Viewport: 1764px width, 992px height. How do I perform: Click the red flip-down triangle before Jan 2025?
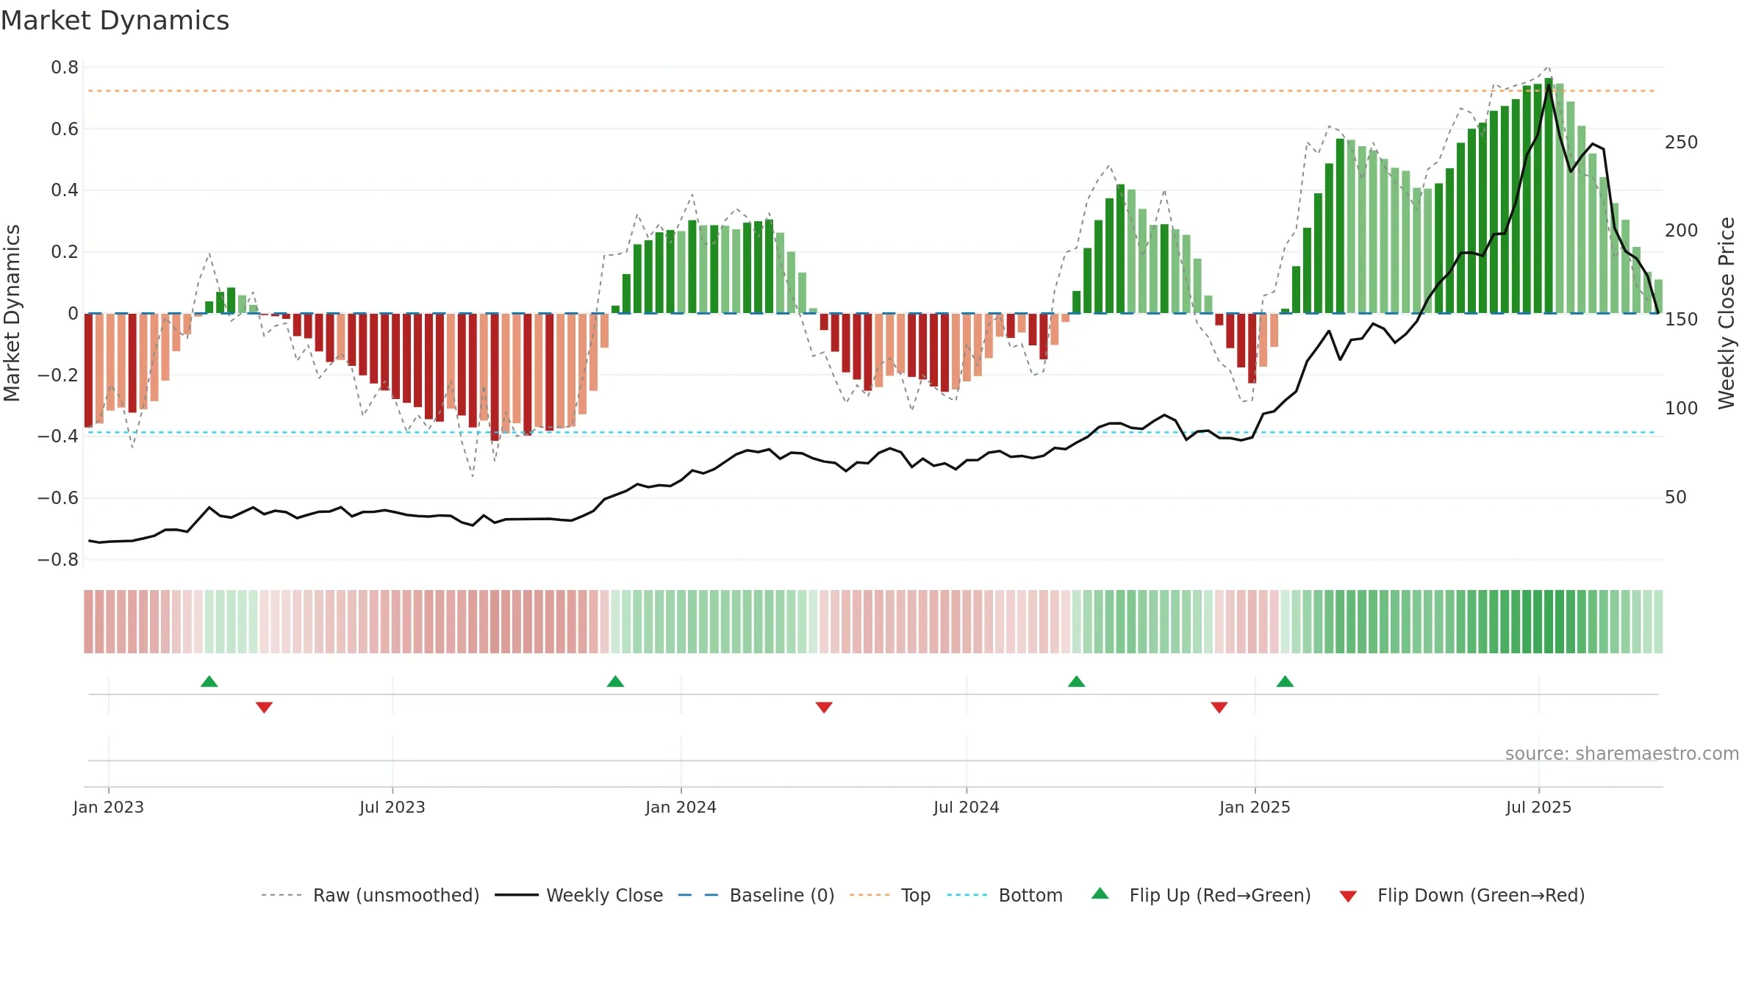1219,708
